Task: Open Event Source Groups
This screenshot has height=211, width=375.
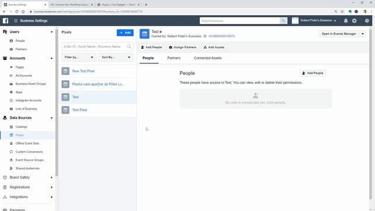Action: click(x=30, y=160)
